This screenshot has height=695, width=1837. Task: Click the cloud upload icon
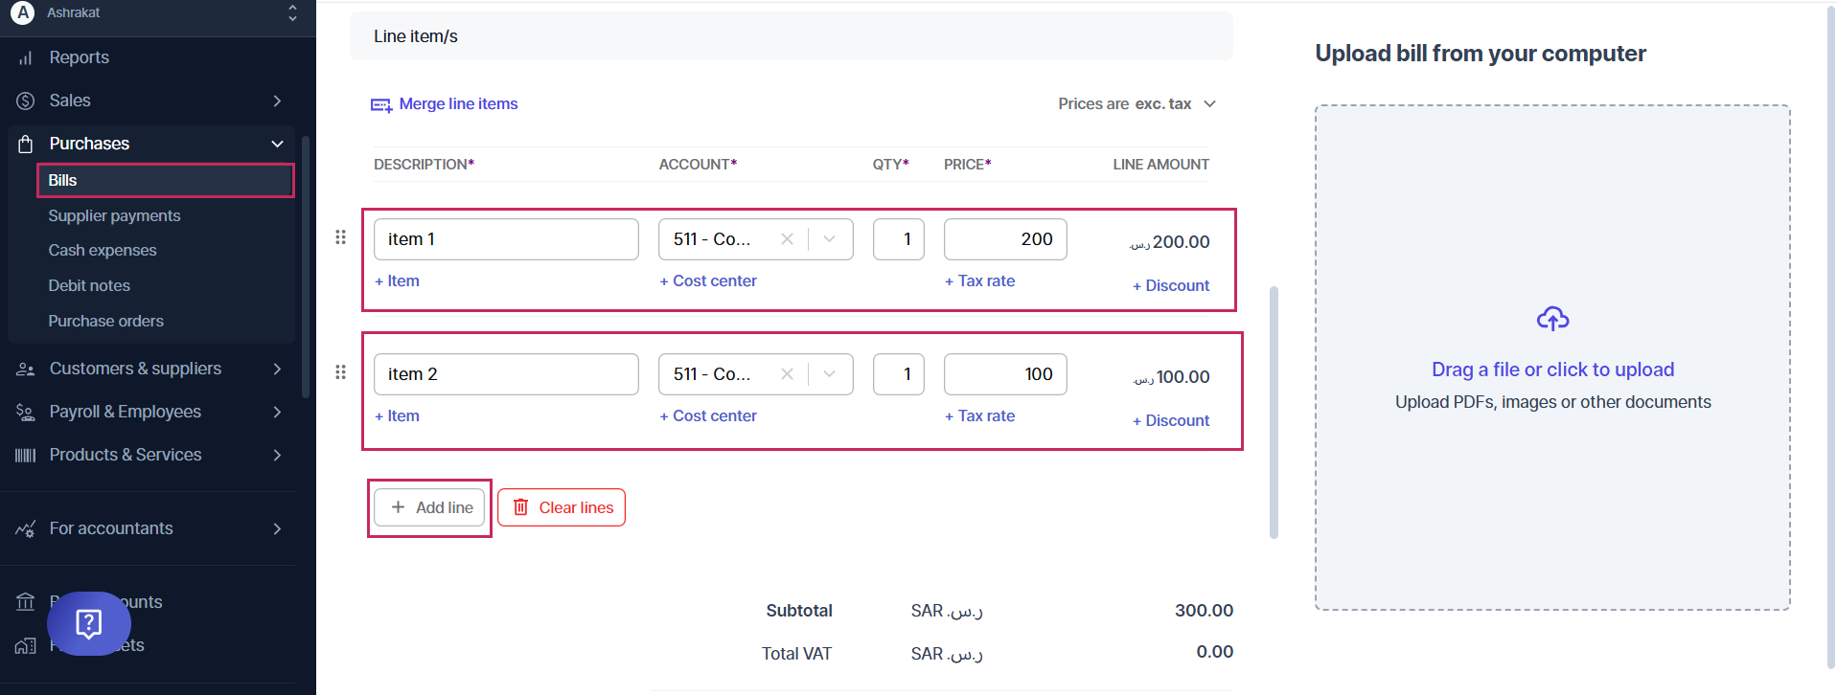pos(1552,319)
